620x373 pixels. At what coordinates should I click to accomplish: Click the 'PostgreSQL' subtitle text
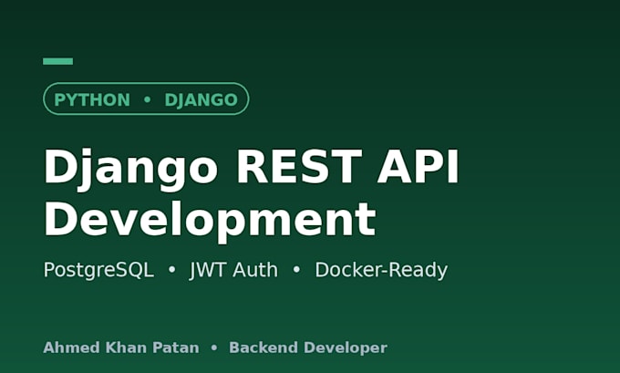pos(98,270)
